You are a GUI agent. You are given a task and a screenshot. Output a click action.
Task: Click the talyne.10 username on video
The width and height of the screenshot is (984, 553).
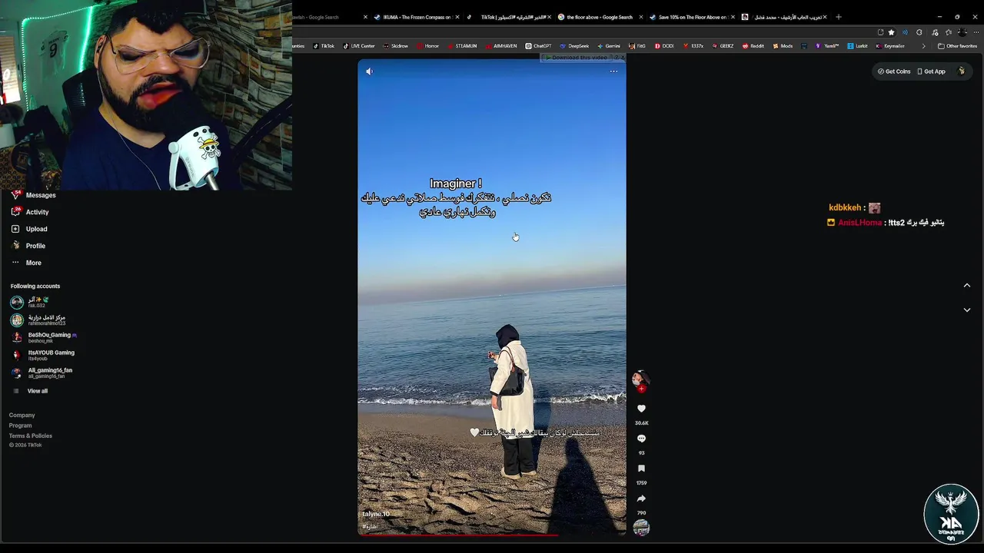376,514
